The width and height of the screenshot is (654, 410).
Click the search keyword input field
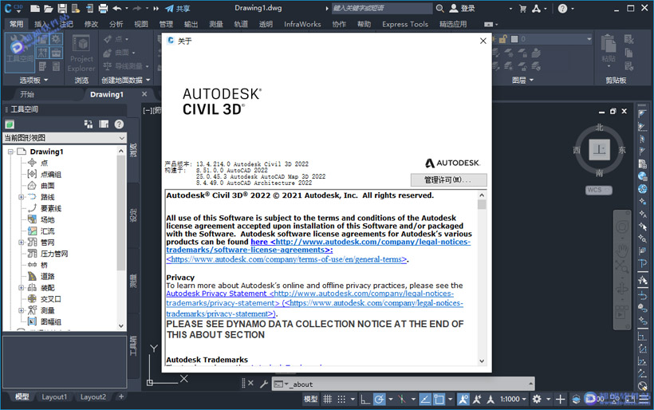(x=381, y=8)
